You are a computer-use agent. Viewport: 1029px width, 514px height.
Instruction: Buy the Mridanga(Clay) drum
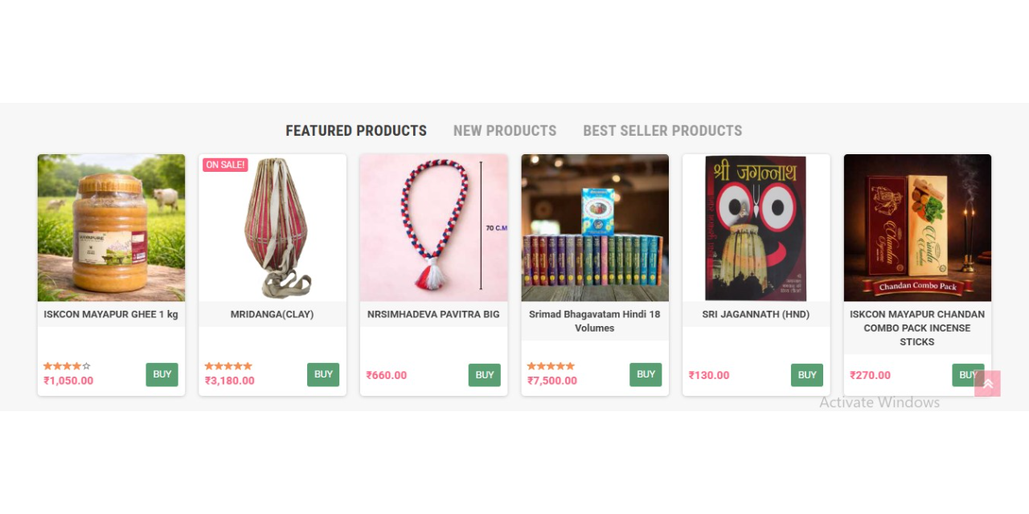pos(323,374)
